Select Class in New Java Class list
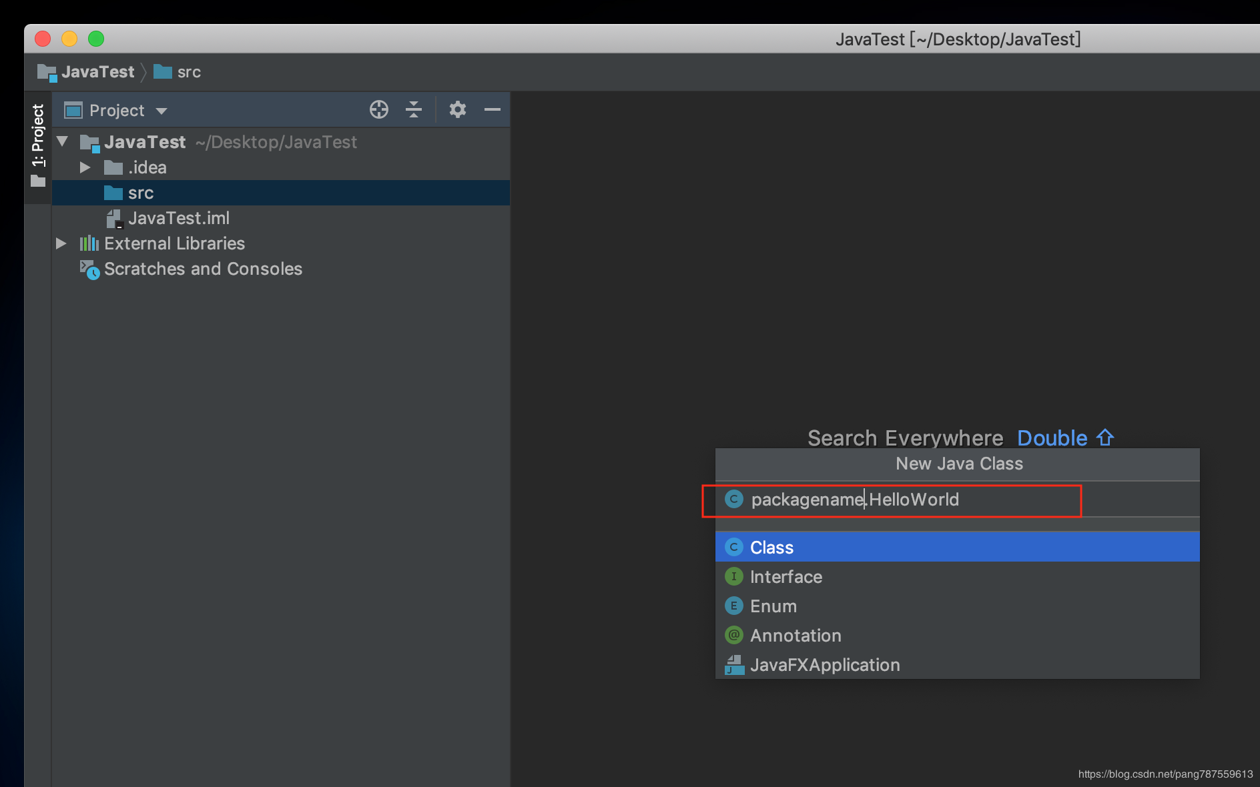This screenshot has width=1260, height=787. click(957, 547)
